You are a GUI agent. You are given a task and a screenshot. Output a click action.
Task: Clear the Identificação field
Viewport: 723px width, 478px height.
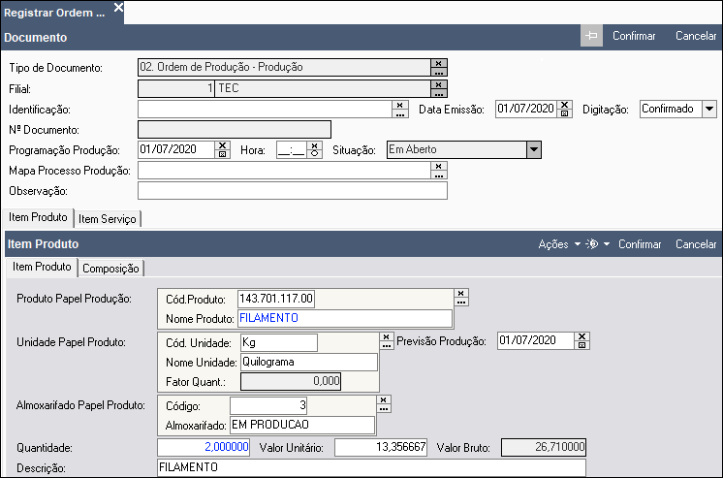point(399,105)
